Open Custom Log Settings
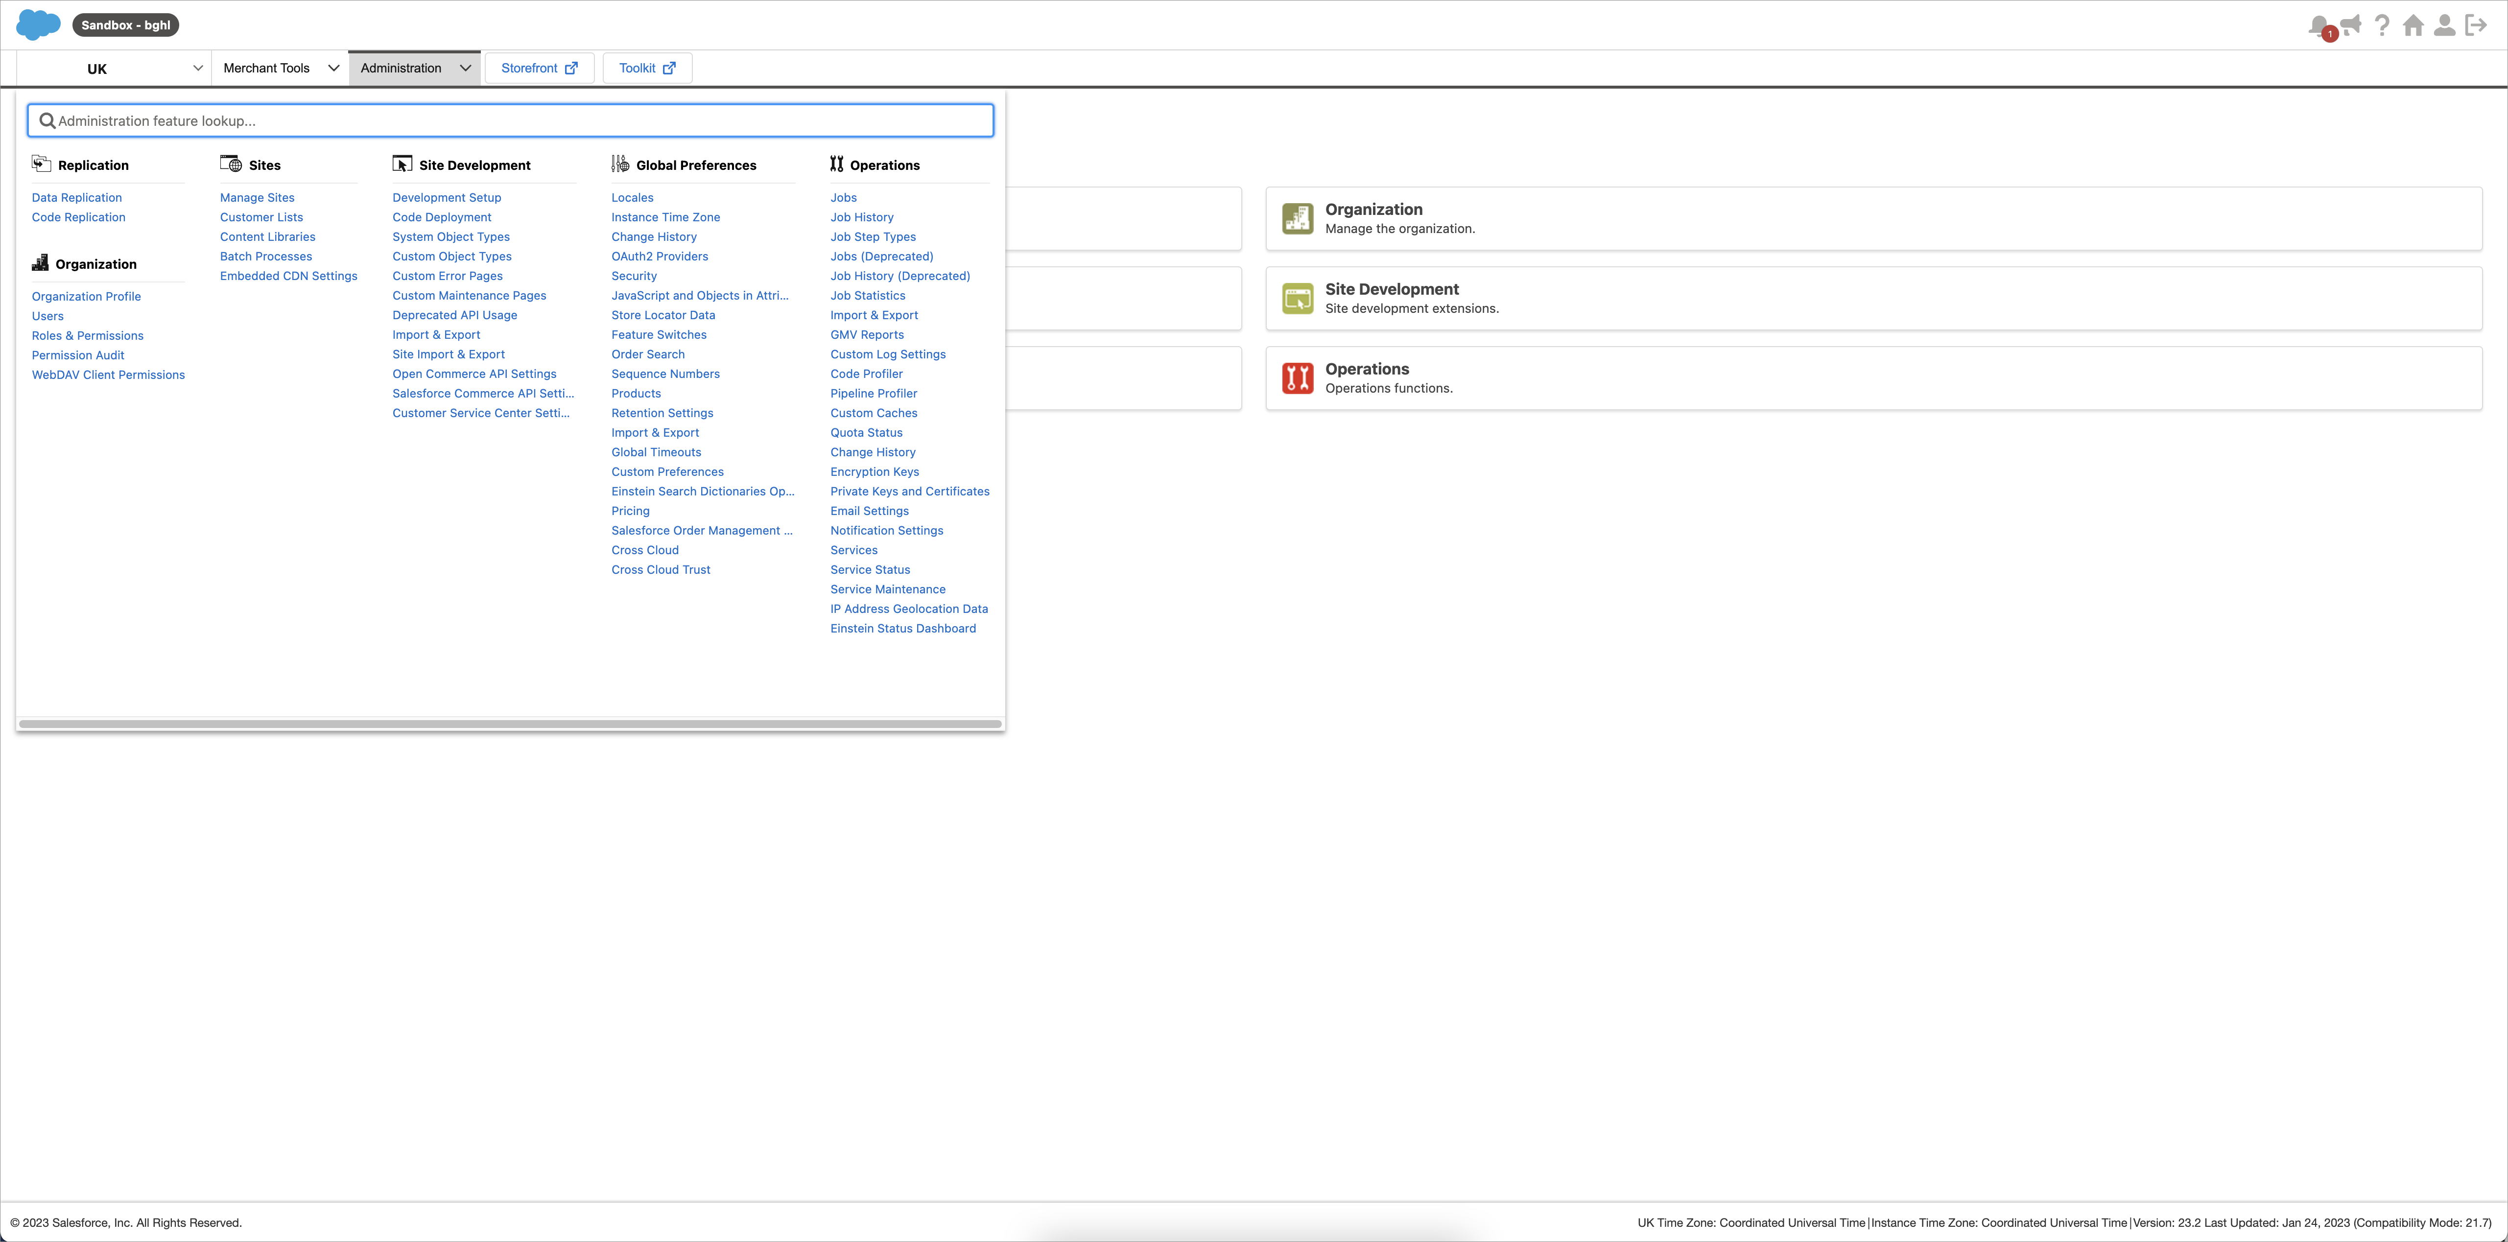The width and height of the screenshot is (2508, 1242). click(x=888, y=354)
